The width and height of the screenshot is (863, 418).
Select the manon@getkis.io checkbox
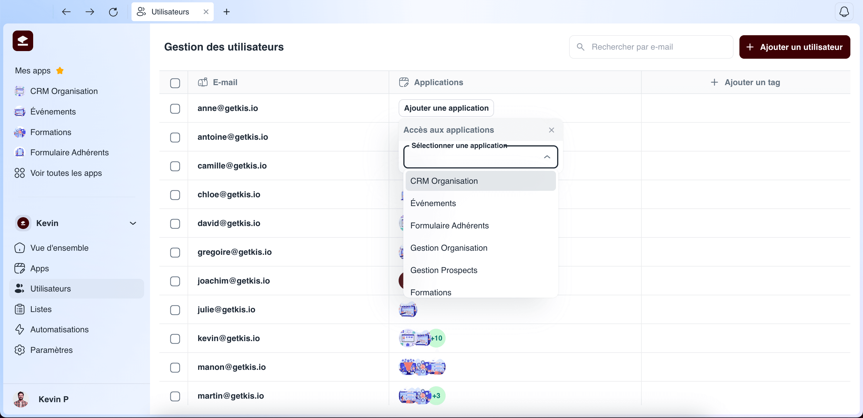click(175, 368)
